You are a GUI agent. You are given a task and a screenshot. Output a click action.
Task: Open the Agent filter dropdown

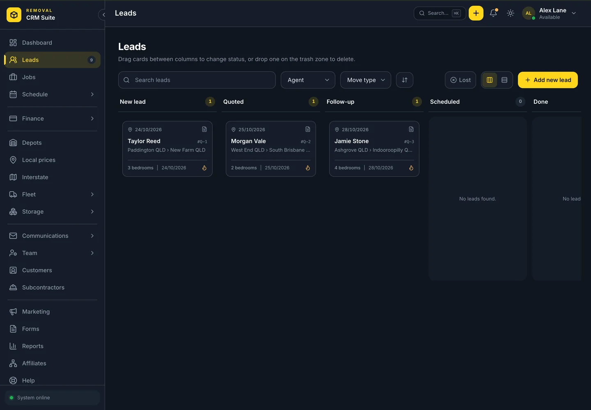point(308,80)
